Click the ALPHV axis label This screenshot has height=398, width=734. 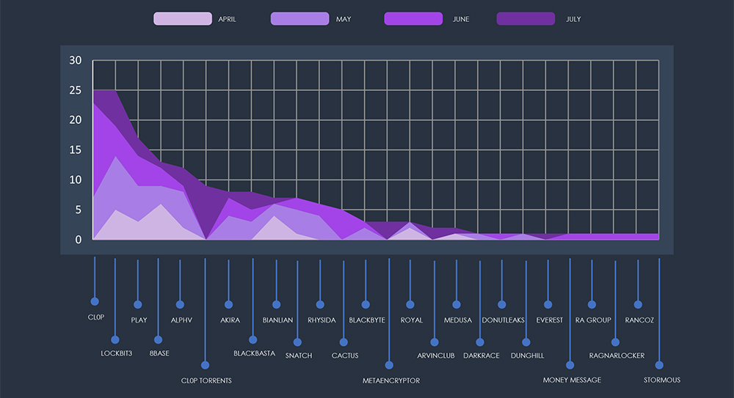click(181, 320)
